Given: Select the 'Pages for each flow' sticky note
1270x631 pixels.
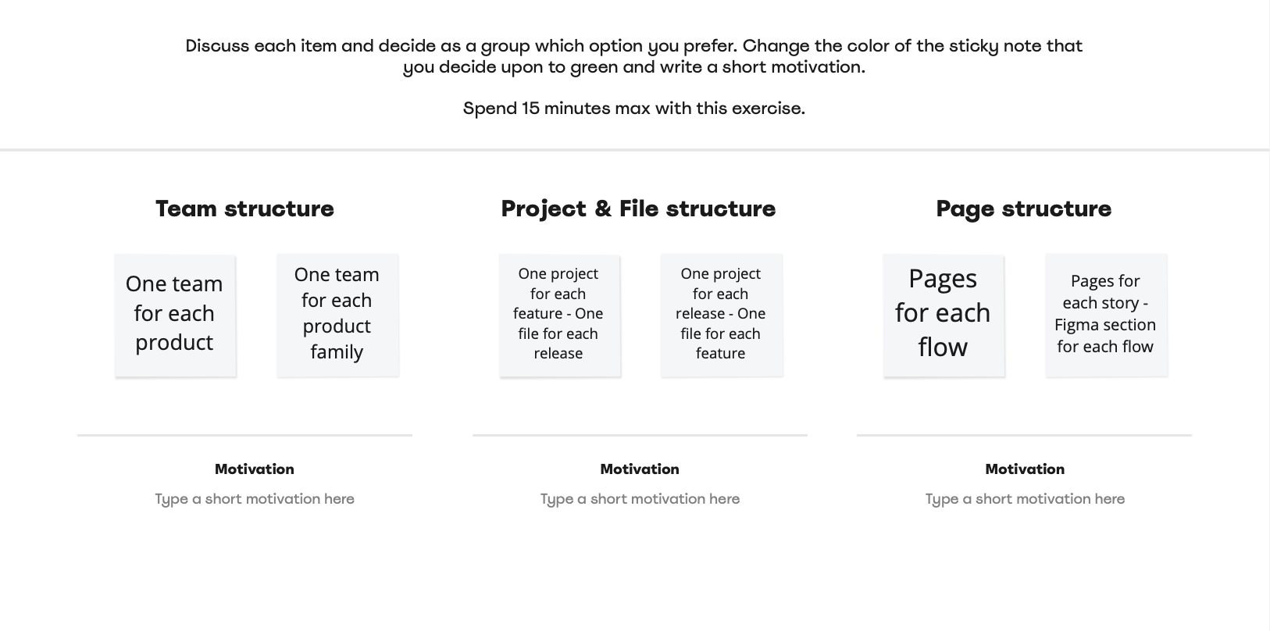Looking at the screenshot, I should click(x=944, y=315).
